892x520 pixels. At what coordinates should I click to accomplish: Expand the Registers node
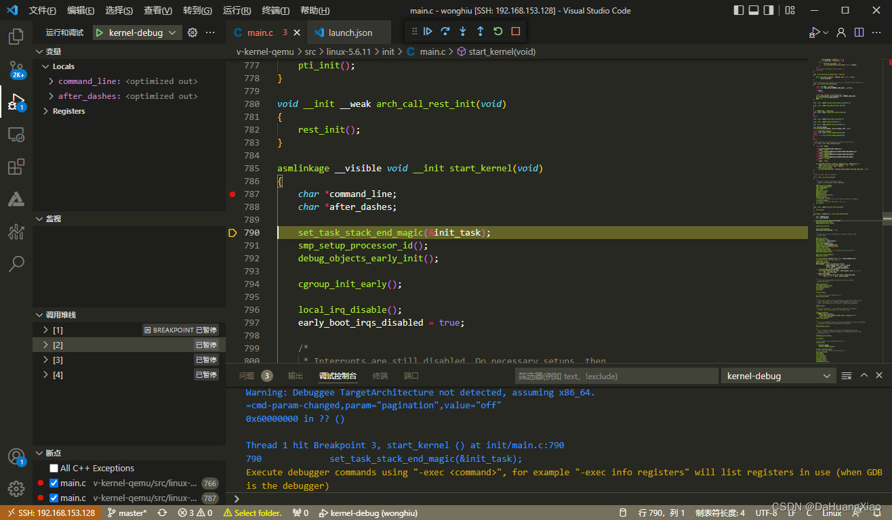[x=46, y=111]
